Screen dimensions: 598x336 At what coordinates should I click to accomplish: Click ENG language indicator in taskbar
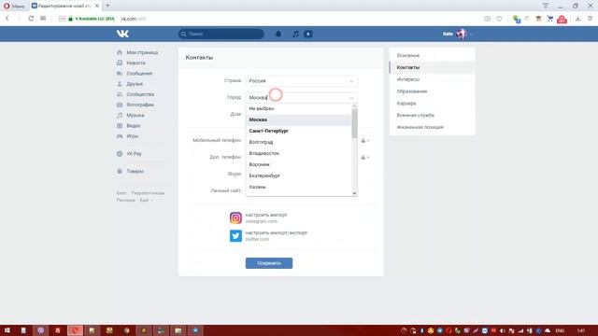[x=560, y=330]
